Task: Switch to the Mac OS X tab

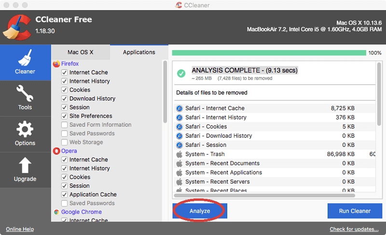Action: [x=81, y=52]
